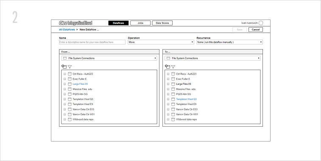The width and height of the screenshot is (321, 161).
Task: Click Templeton West E9 text in To list
Action: 186,104
